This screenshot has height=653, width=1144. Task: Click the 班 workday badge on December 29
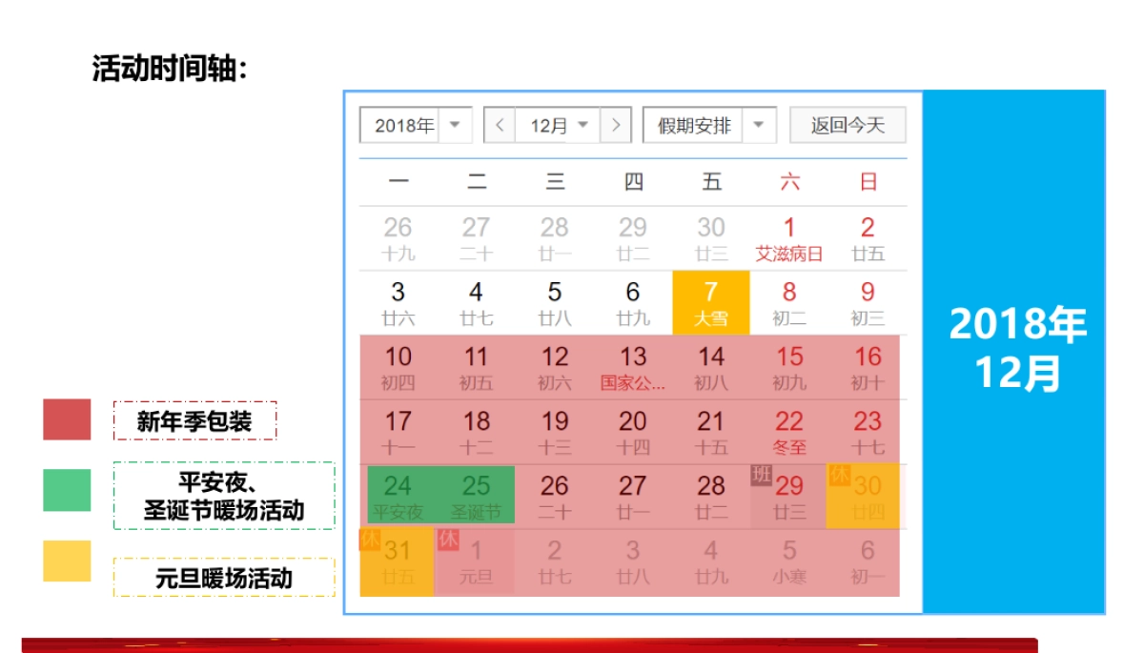click(x=761, y=477)
